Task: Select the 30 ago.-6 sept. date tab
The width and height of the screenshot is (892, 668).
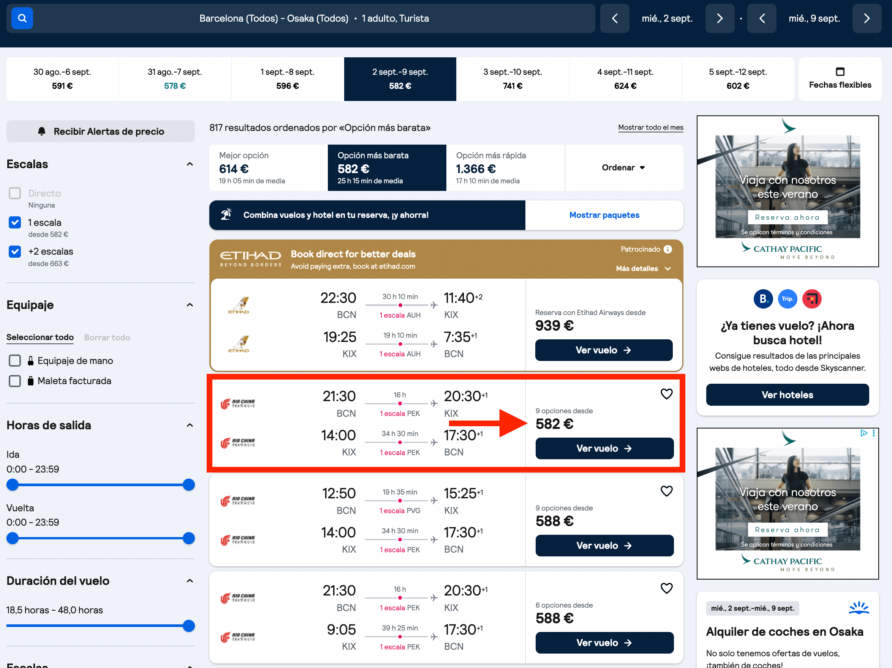Action: point(62,79)
